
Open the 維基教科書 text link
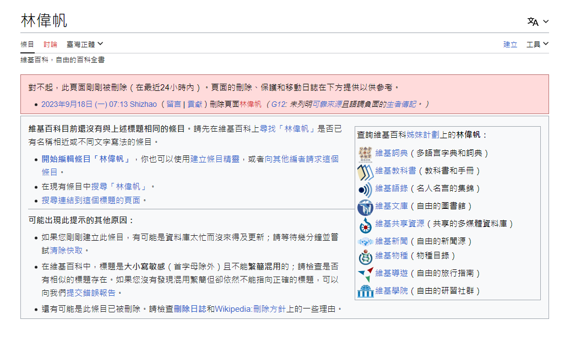[x=396, y=171]
